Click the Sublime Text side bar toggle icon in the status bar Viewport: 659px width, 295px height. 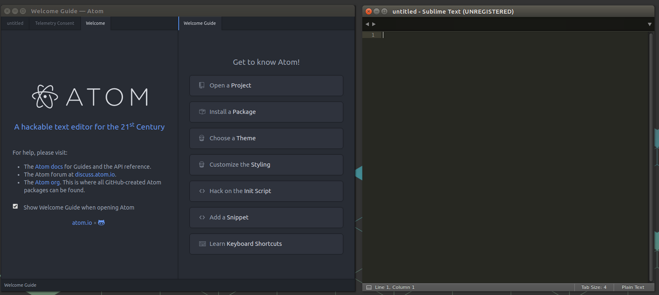coord(369,287)
